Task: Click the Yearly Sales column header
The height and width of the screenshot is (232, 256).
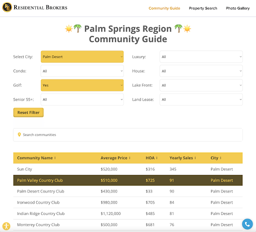Action: tap(181, 158)
